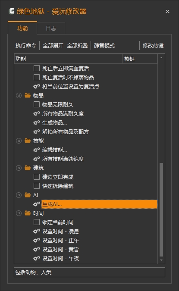The image size is (179, 291).
Task: Click gear icon for 设置时间 - 午夜
Action: [37, 258]
